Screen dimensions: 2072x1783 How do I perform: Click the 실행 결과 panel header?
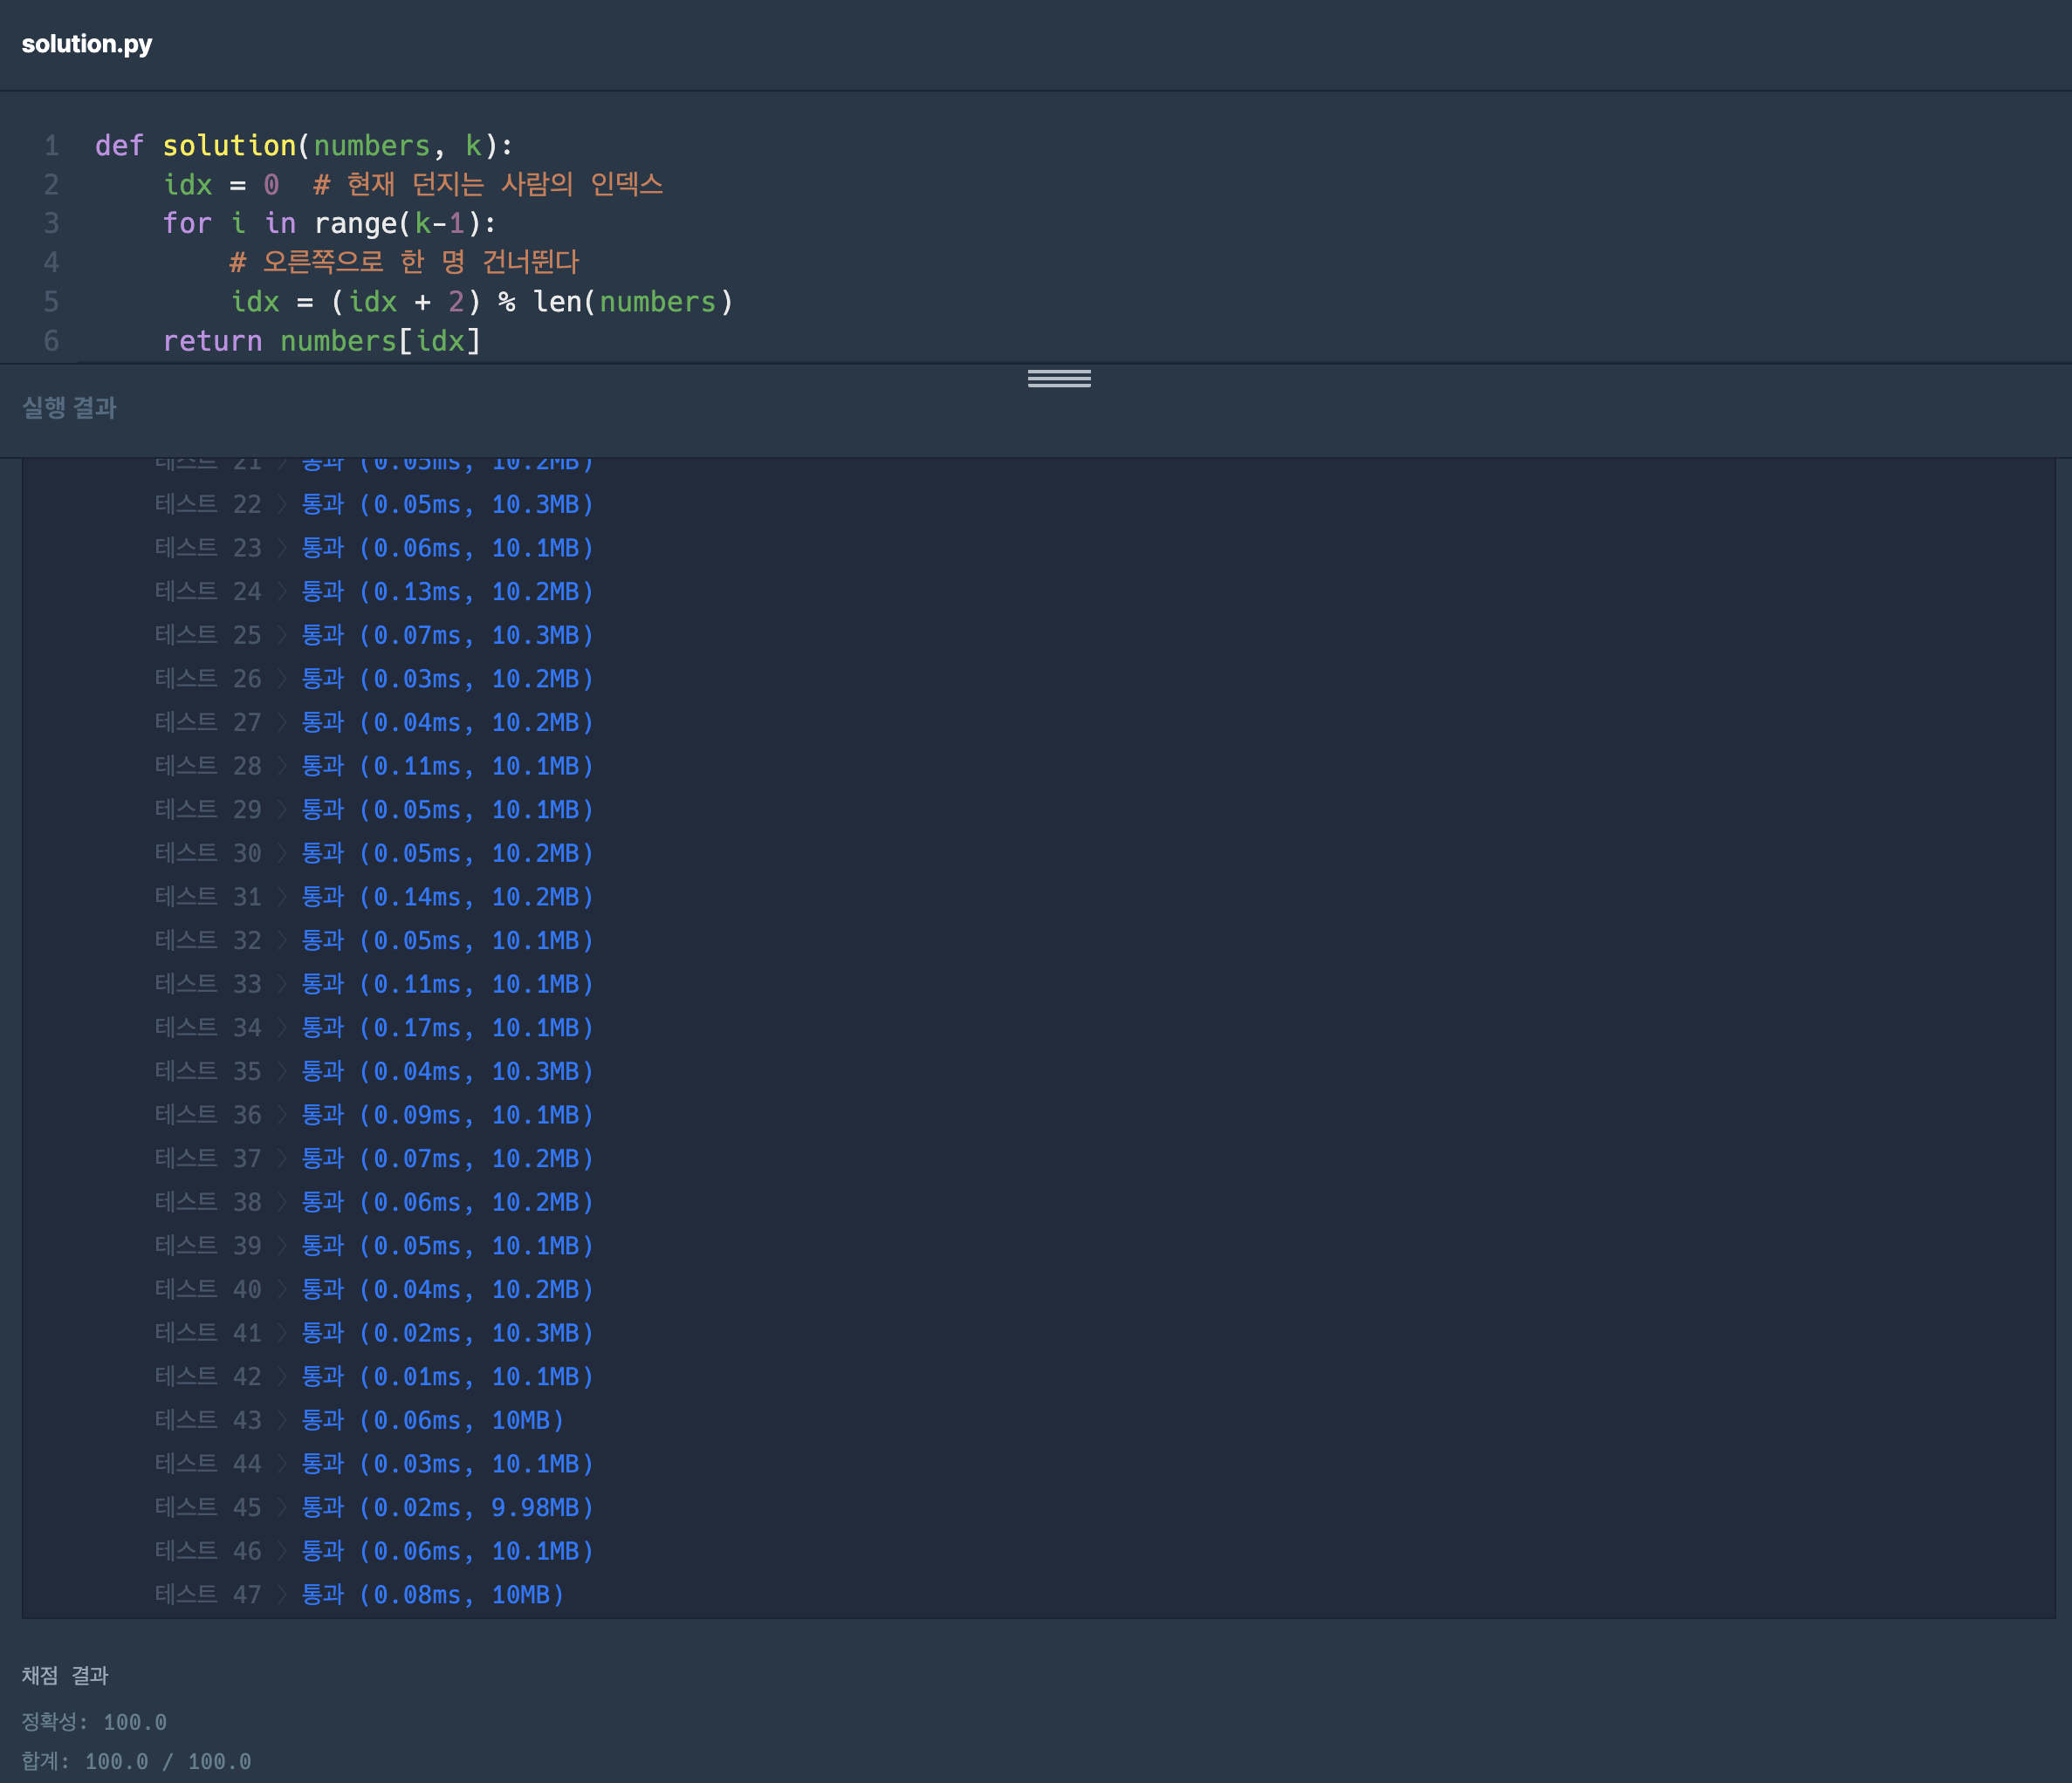tap(69, 407)
